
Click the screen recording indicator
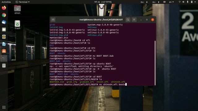[164, 2]
